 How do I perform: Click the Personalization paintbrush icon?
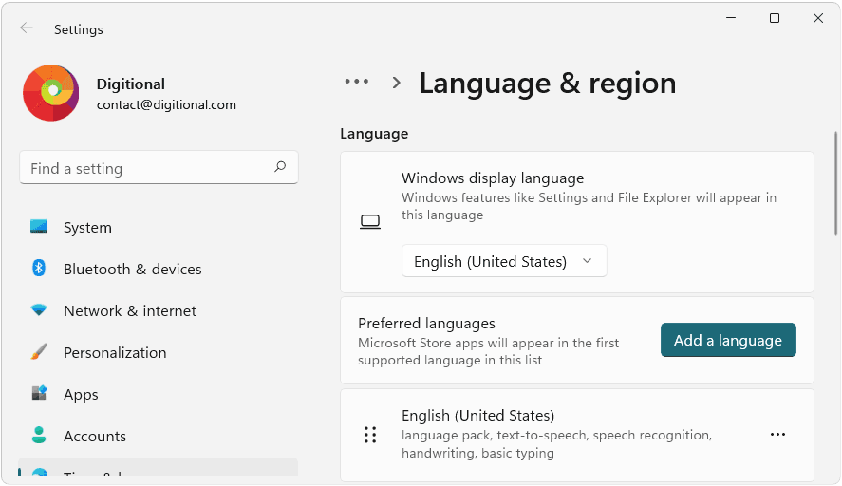pyautogui.click(x=39, y=352)
